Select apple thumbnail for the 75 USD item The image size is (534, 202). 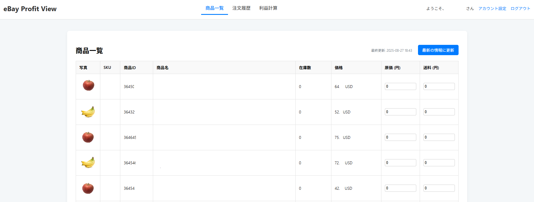point(88,137)
